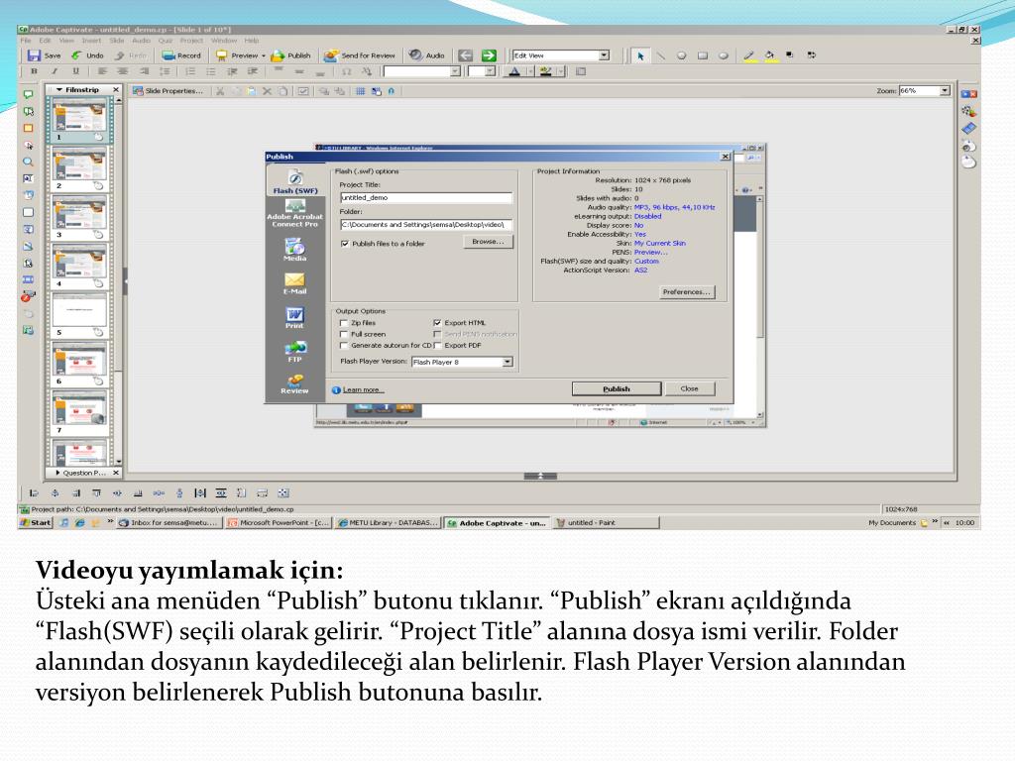The width and height of the screenshot is (1015, 761).
Task: Open font color dropdown arrow
Action: pos(530,71)
